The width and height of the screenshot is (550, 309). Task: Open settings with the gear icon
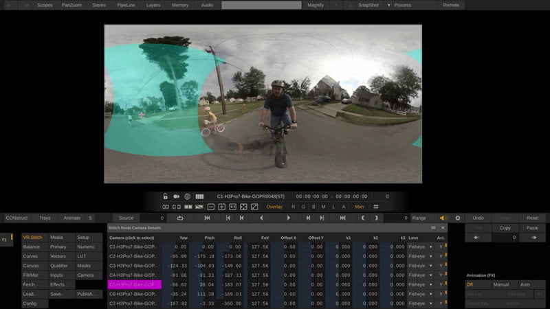pos(458,218)
